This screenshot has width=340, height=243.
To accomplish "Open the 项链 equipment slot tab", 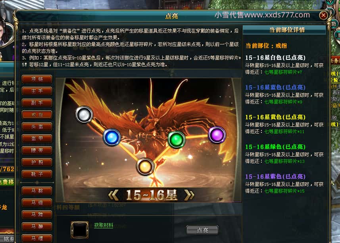I will 37,79.
